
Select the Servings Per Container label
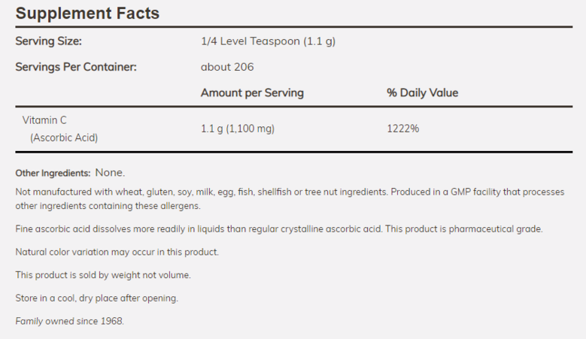point(76,67)
